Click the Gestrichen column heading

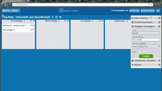click(120, 21)
